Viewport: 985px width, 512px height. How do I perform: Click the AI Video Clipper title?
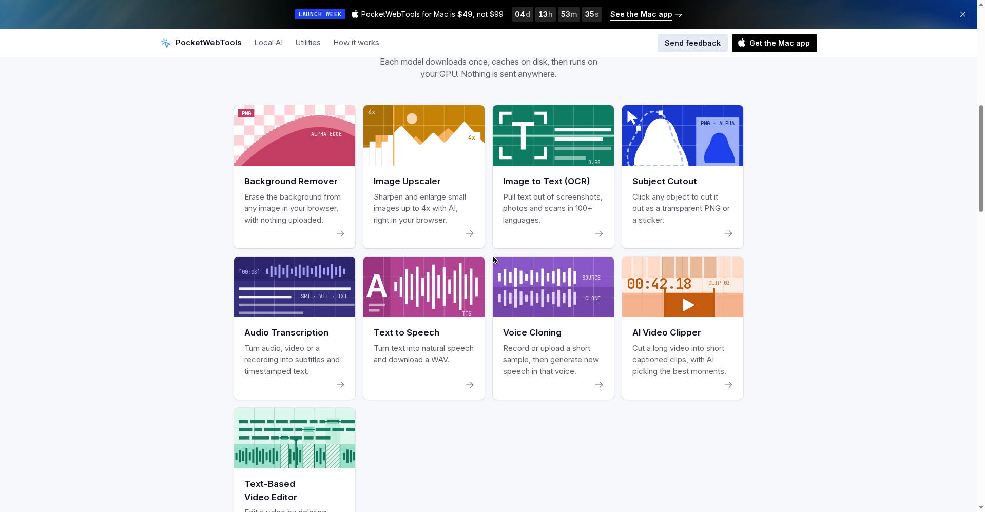click(x=666, y=332)
